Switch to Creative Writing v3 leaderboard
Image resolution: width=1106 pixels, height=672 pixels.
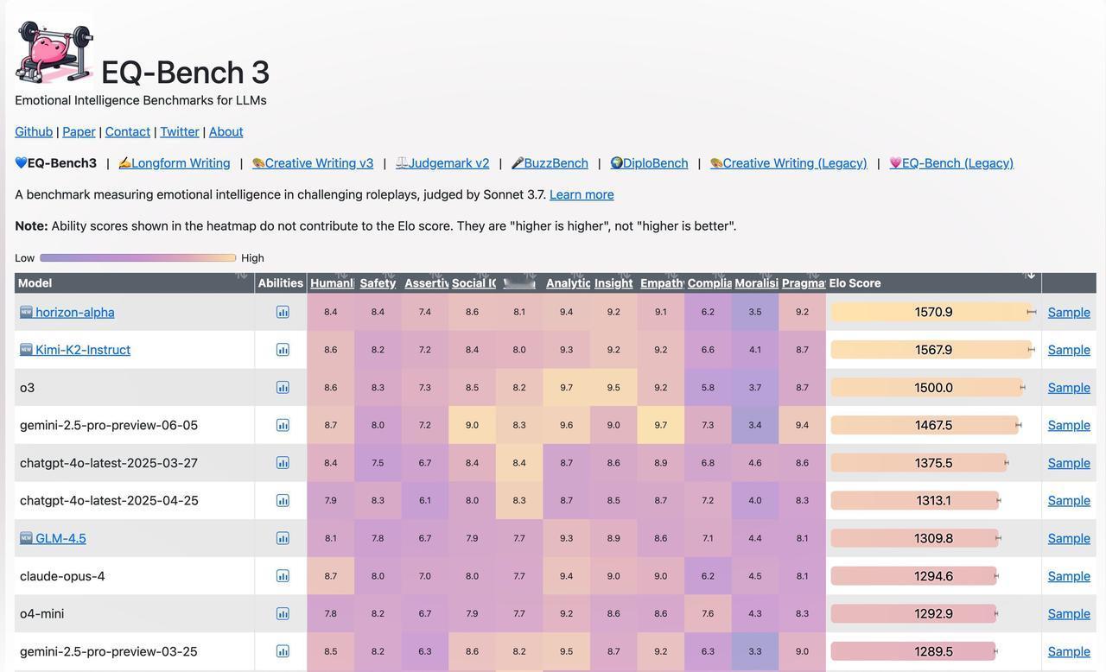click(x=313, y=163)
